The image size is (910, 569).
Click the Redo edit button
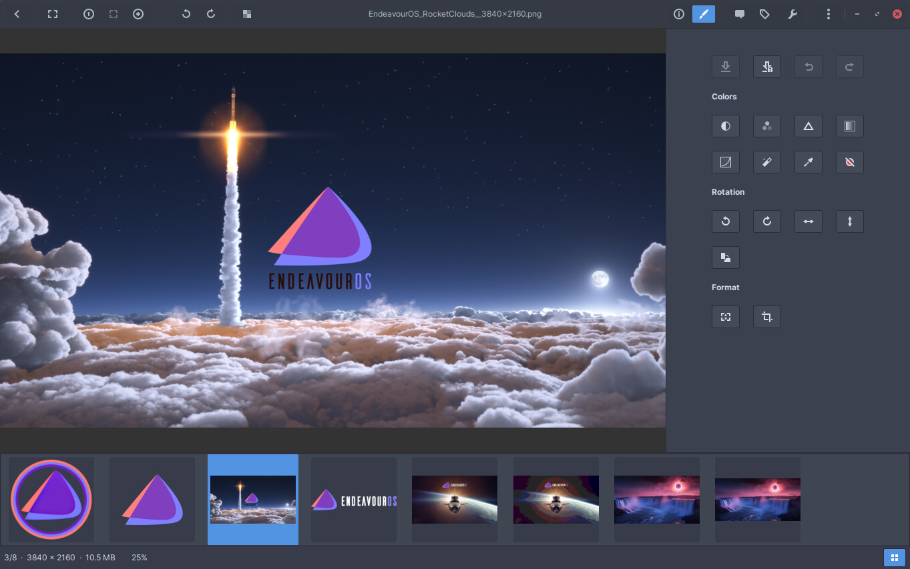tap(850, 67)
